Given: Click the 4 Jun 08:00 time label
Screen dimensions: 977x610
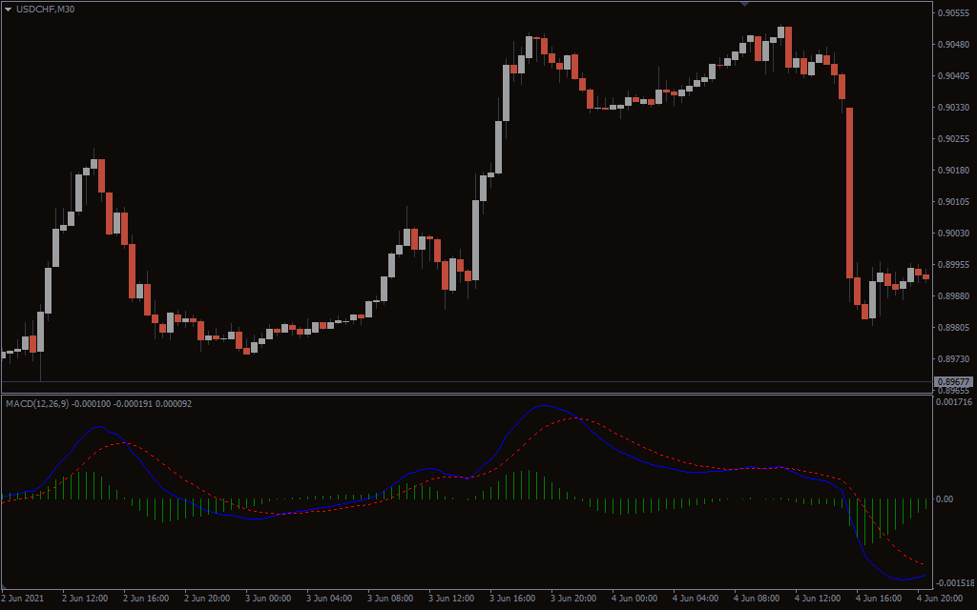Looking at the screenshot, I should pos(756,599).
